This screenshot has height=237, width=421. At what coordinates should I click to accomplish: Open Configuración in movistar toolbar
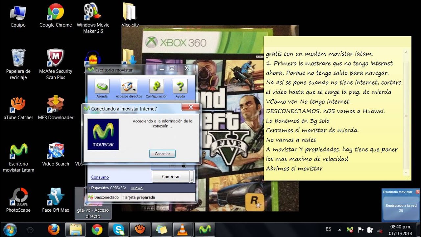coord(157,89)
